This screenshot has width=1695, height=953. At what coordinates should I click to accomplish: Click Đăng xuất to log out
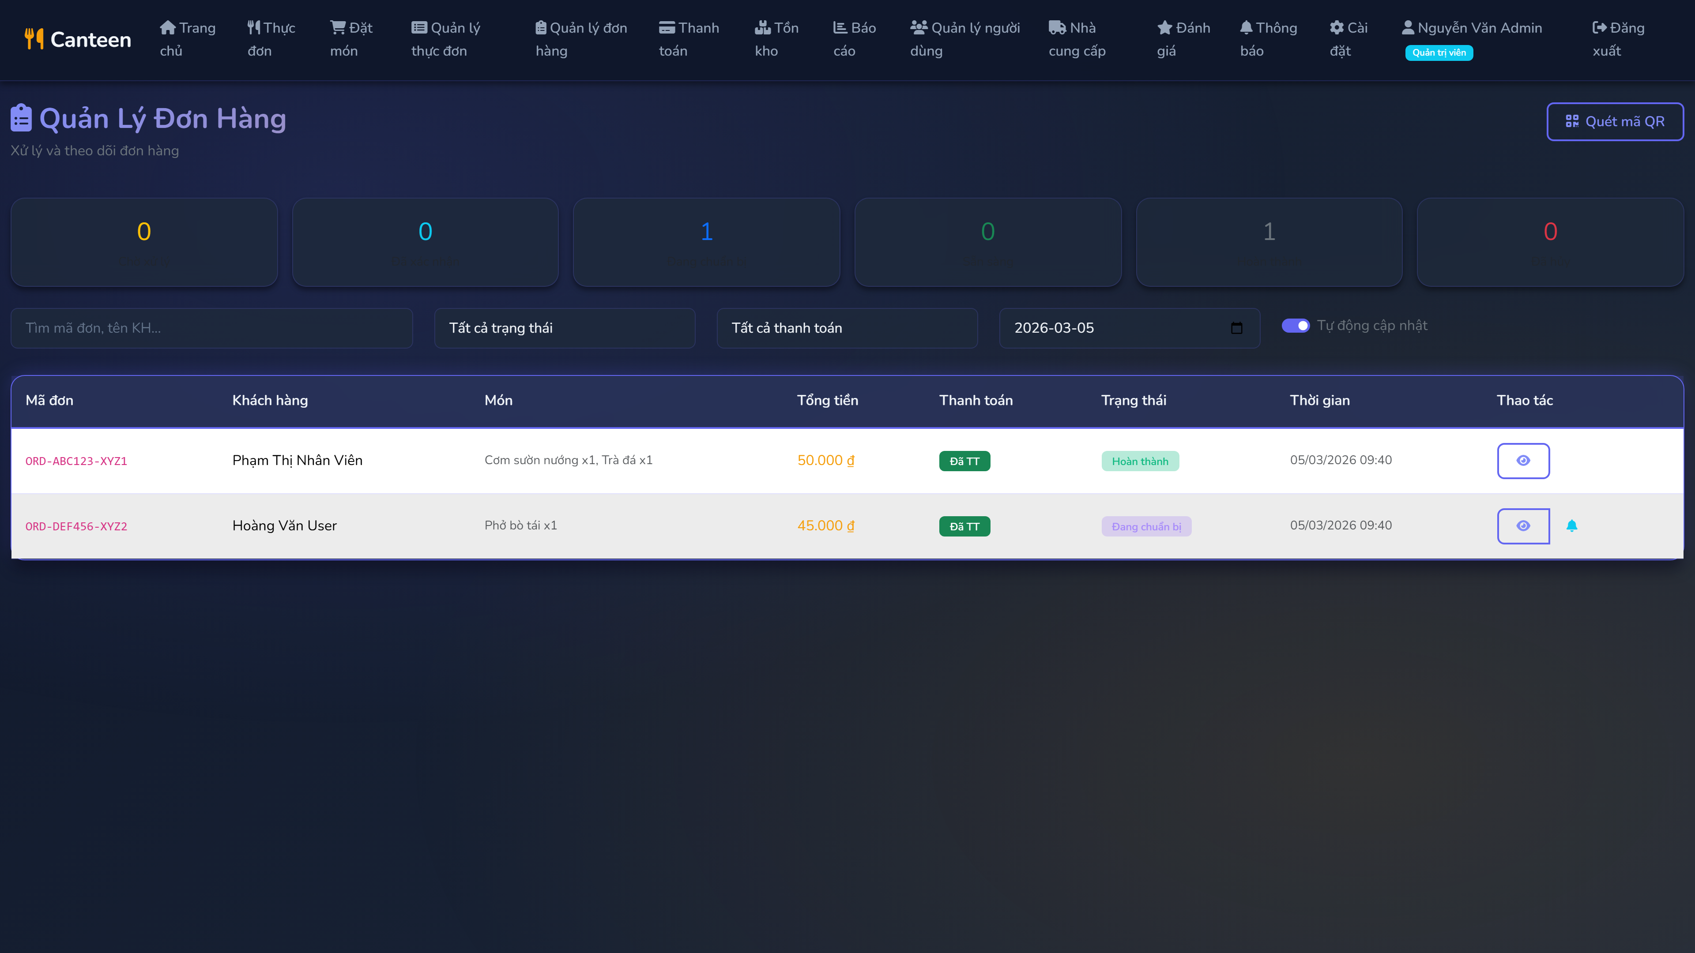(x=1618, y=39)
